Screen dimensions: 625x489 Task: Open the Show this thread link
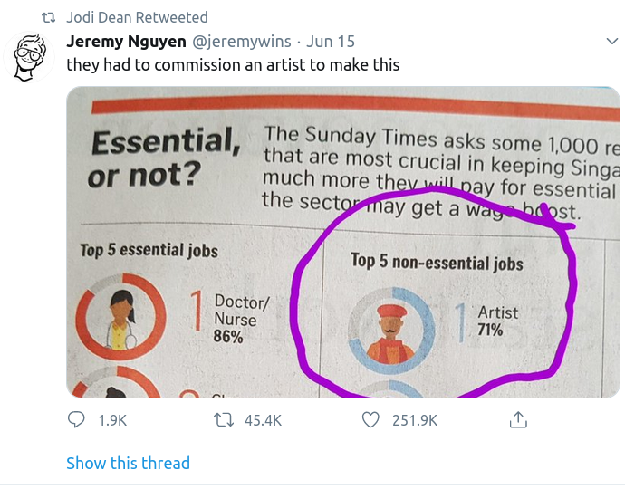tap(128, 463)
